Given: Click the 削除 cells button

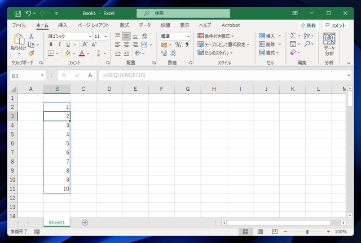Looking at the screenshot, I should point(267,44).
